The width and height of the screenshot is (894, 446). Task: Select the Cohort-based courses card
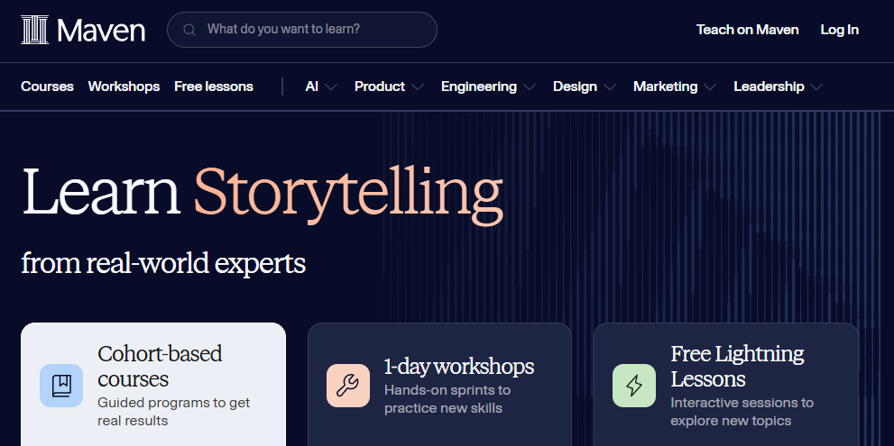pyautogui.click(x=153, y=385)
